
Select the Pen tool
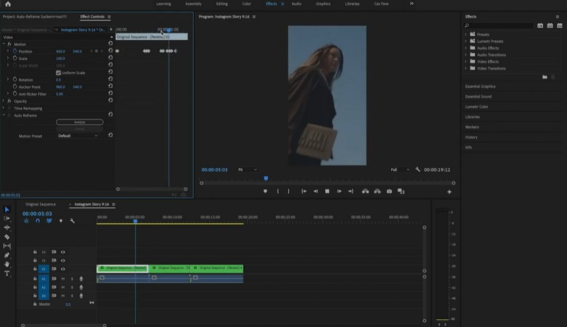coord(7,255)
